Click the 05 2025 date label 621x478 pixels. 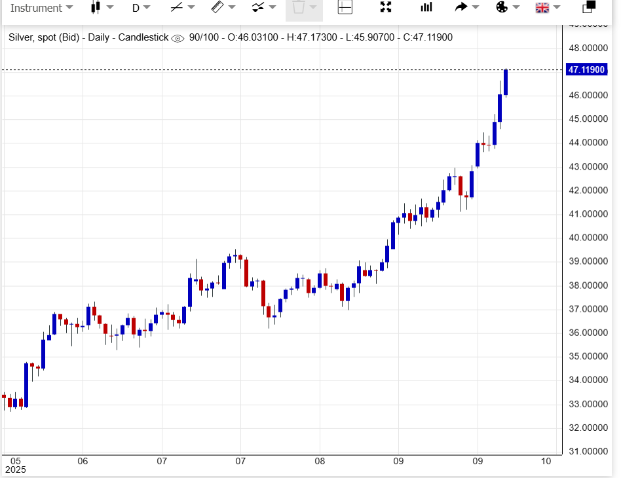tap(16, 466)
